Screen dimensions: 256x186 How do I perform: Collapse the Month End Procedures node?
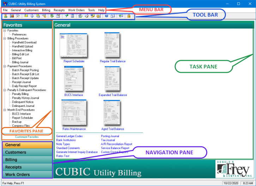(x=5, y=110)
